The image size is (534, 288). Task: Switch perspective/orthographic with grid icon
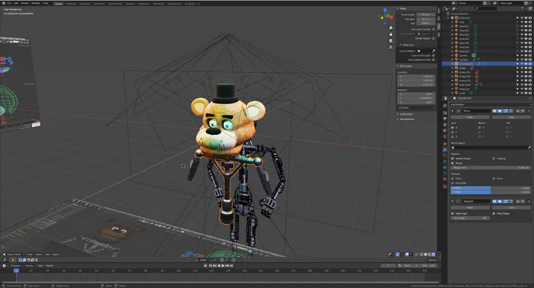pyautogui.click(x=390, y=47)
